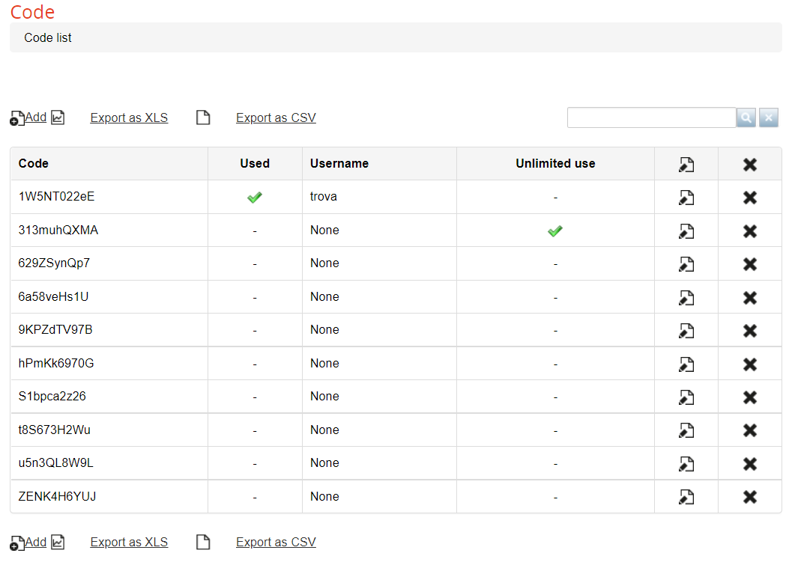Delete code 313muhQXMA using its X icon
The height and width of the screenshot is (565, 792).
click(x=749, y=230)
